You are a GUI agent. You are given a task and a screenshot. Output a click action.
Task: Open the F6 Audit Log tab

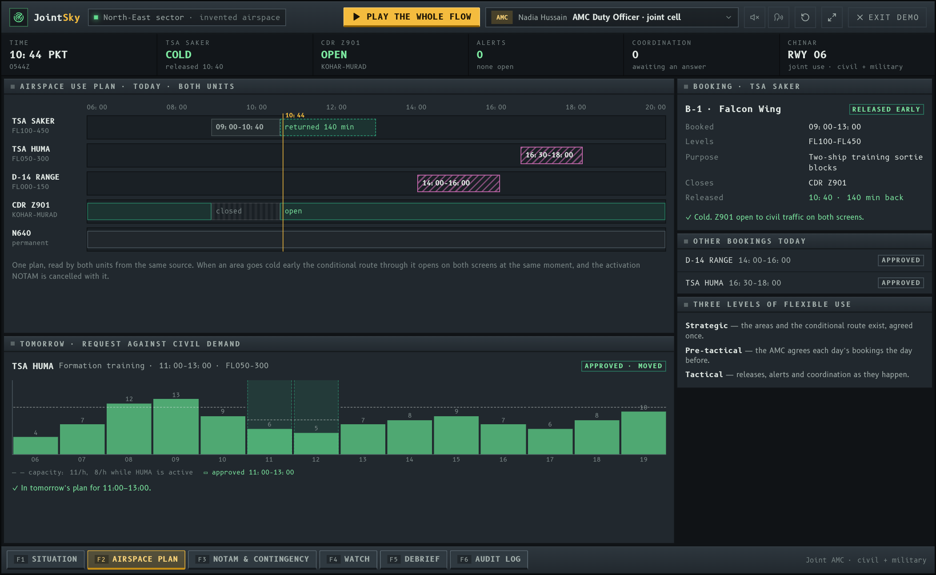click(x=489, y=559)
